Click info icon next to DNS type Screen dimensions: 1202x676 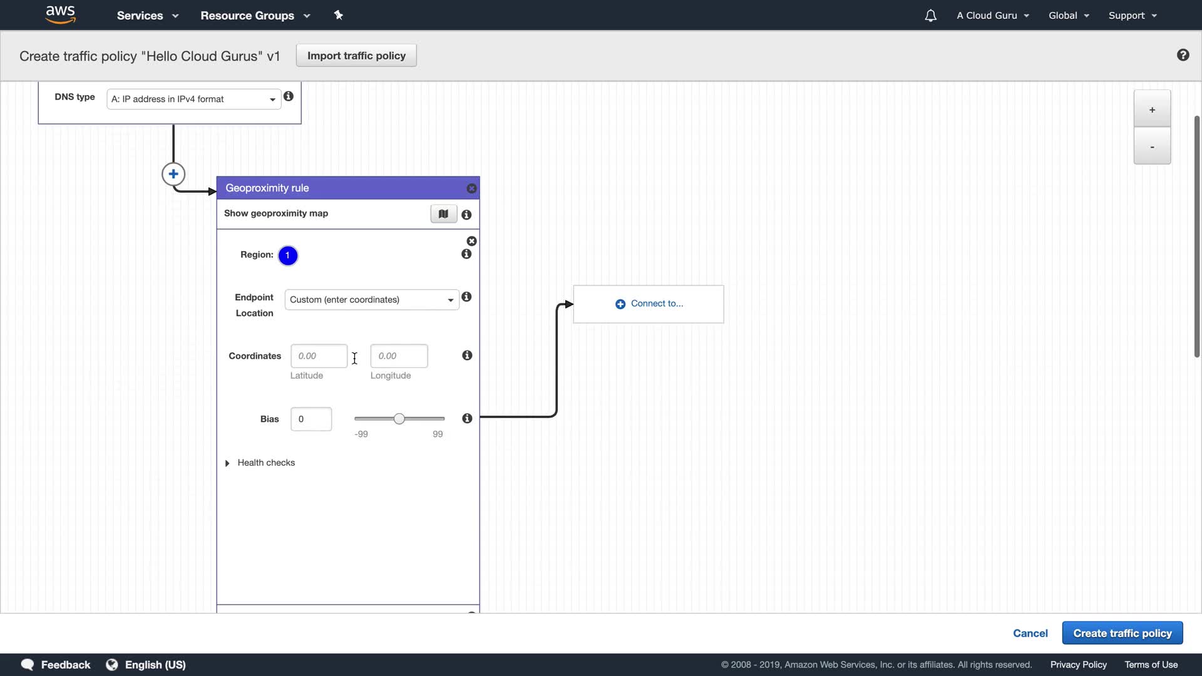289,96
